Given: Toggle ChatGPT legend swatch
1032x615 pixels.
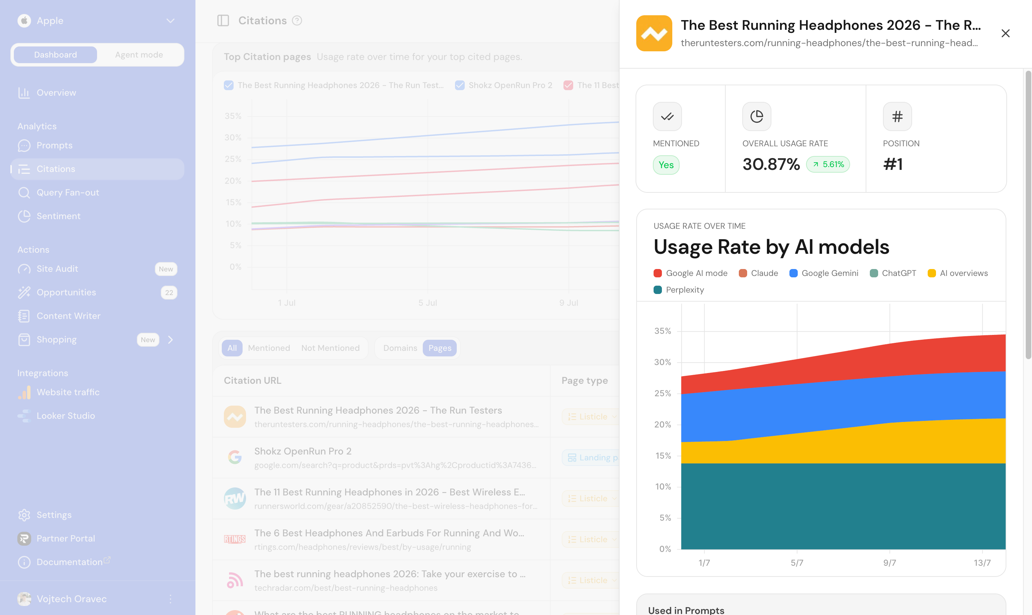Looking at the screenshot, I should [x=874, y=273].
